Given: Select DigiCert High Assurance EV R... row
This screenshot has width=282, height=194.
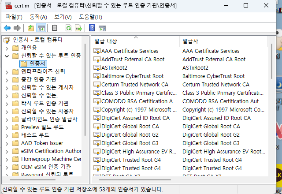Looking at the screenshot, I should (139, 152).
